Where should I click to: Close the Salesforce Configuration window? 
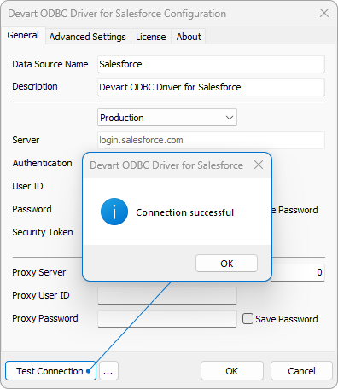click(x=324, y=13)
